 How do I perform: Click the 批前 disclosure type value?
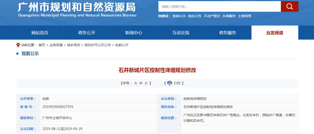click(46, 99)
